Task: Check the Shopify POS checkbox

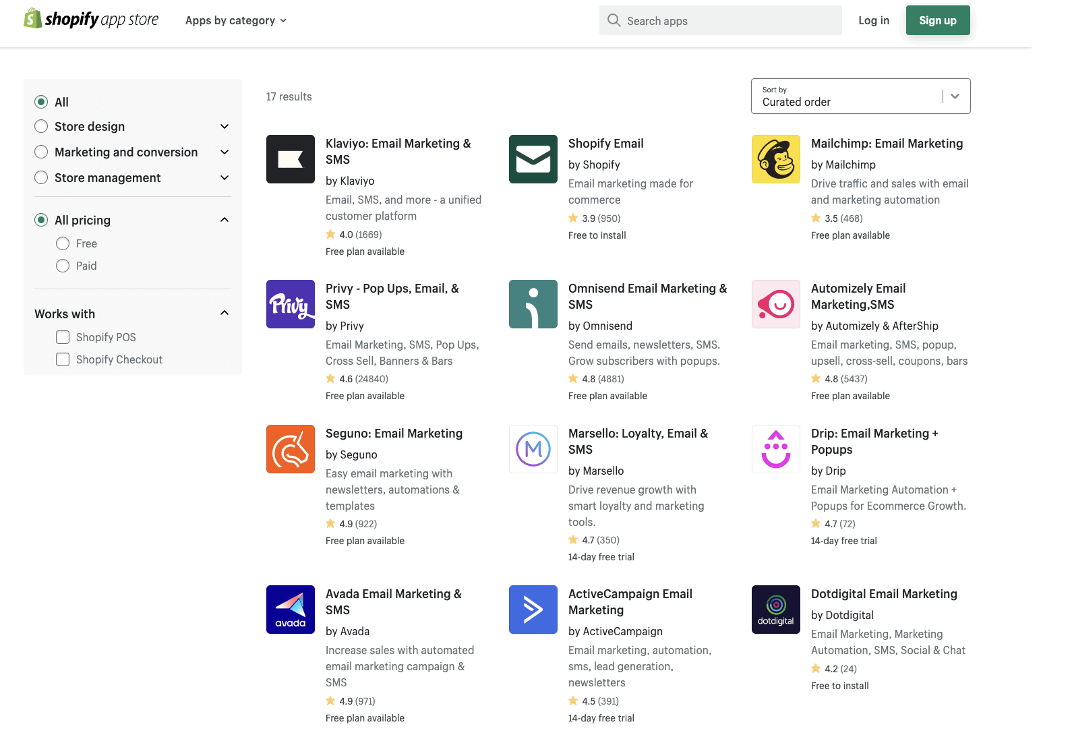Action: pyautogui.click(x=63, y=337)
